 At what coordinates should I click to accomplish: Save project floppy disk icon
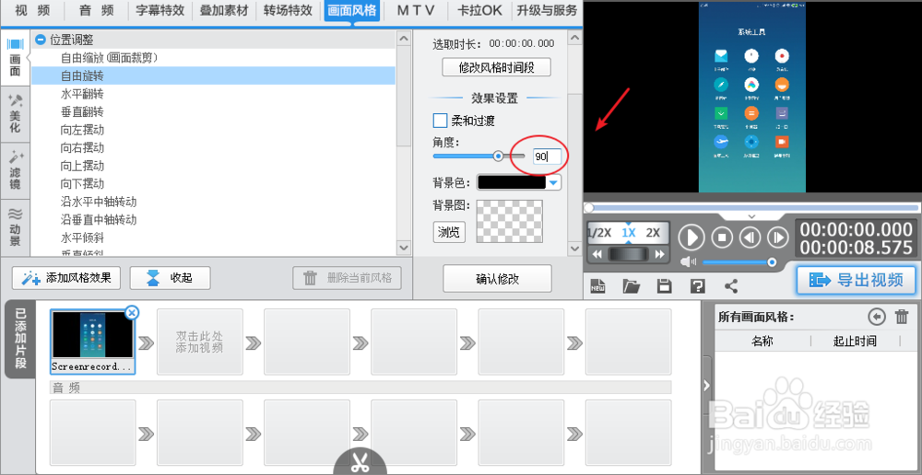click(665, 286)
